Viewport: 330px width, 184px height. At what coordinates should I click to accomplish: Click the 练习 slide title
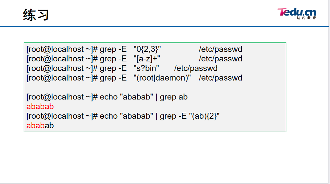coord(36,15)
